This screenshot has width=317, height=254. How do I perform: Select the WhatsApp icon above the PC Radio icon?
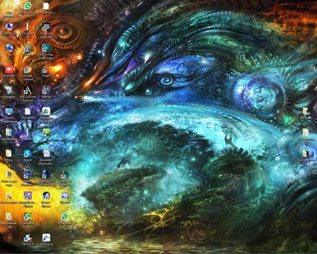pos(27,6)
